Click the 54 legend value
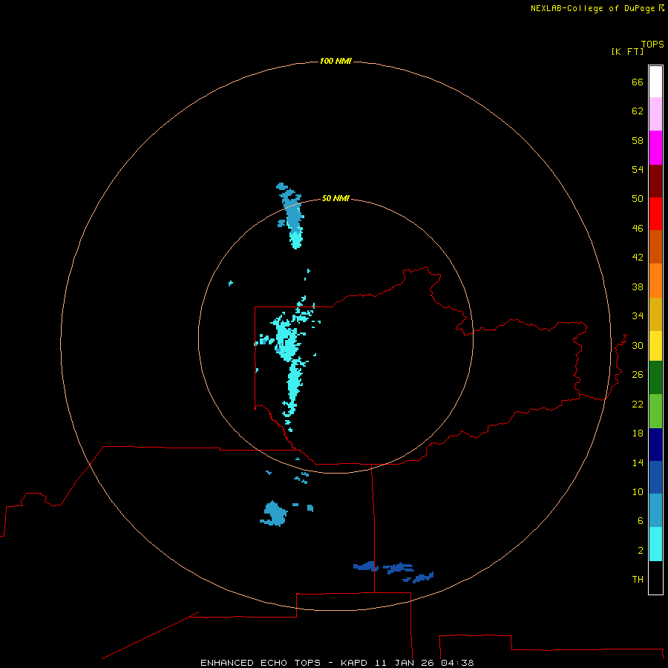668x668 pixels. [638, 169]
